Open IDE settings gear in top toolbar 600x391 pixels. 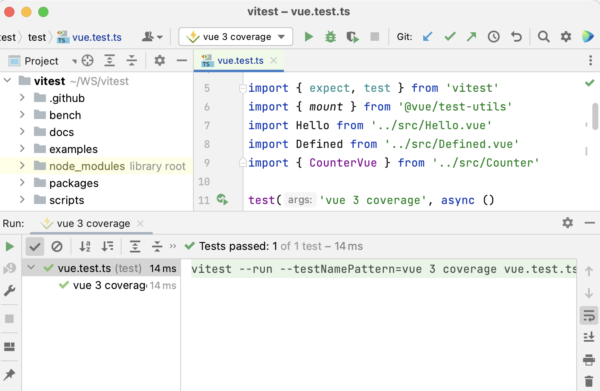[566, 37]
